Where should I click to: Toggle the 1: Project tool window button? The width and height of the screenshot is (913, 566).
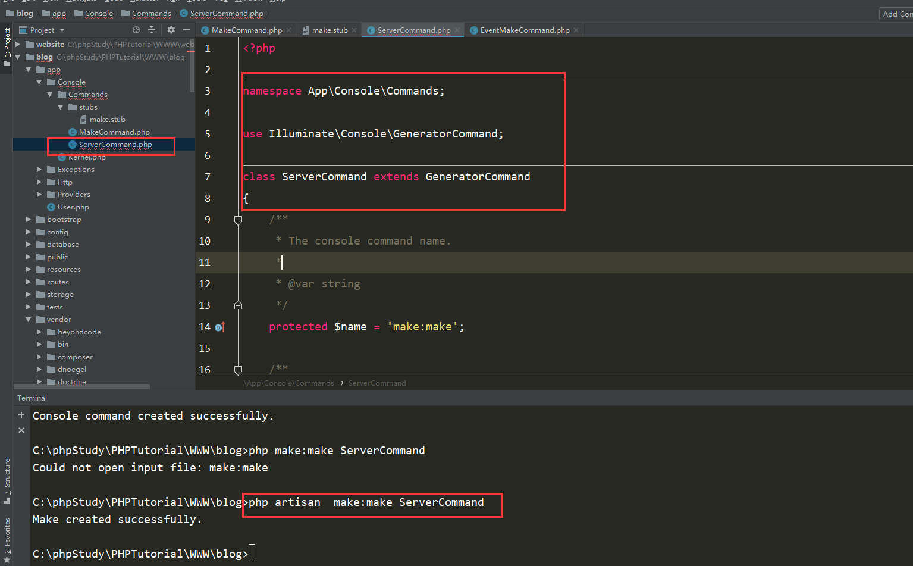[x=7, y=47]
